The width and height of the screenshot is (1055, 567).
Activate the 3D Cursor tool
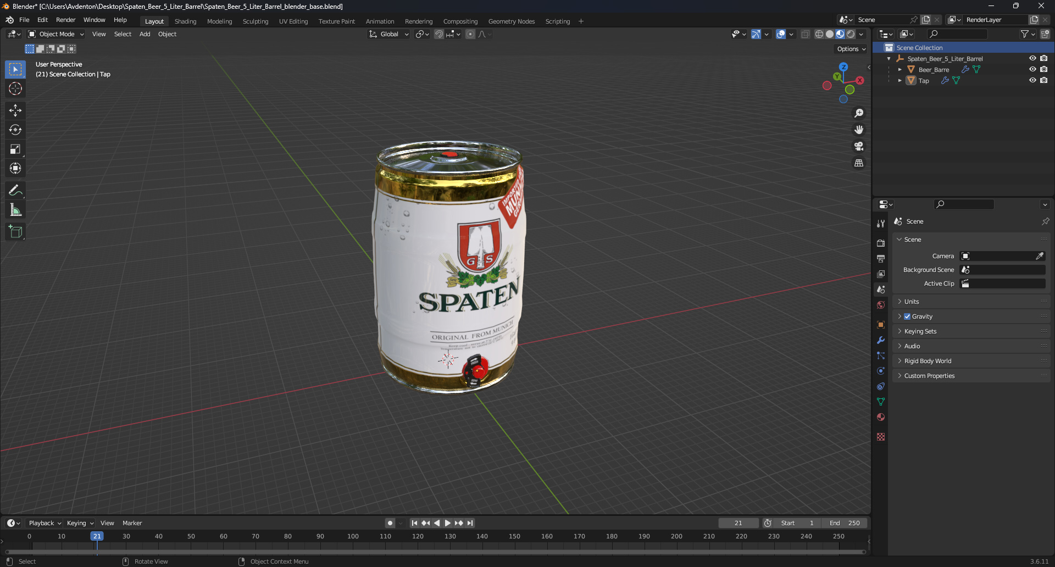pyautogui.click(x=15, y=88)
